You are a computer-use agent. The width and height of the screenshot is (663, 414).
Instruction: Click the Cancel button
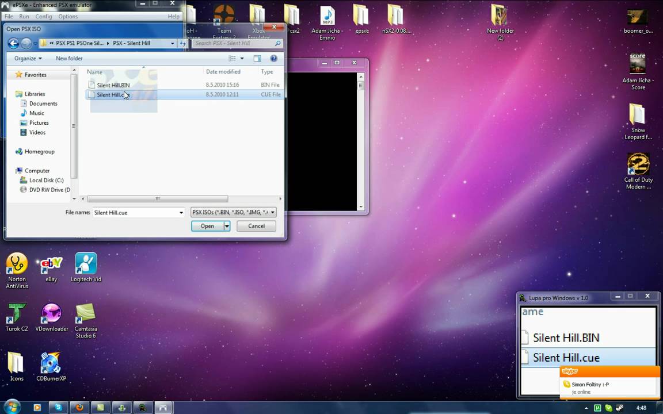(x=256, y=226)
